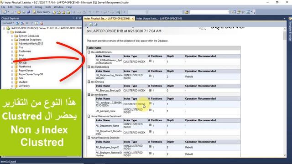Open the Debug menu
Viewport: 292px width, 164px height.
pos(38,7)
